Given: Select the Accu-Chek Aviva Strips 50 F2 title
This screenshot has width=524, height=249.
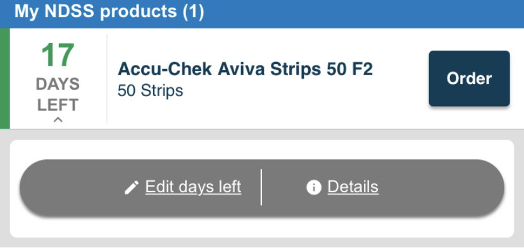Looking at the screenshot, I should pos(245,70).
